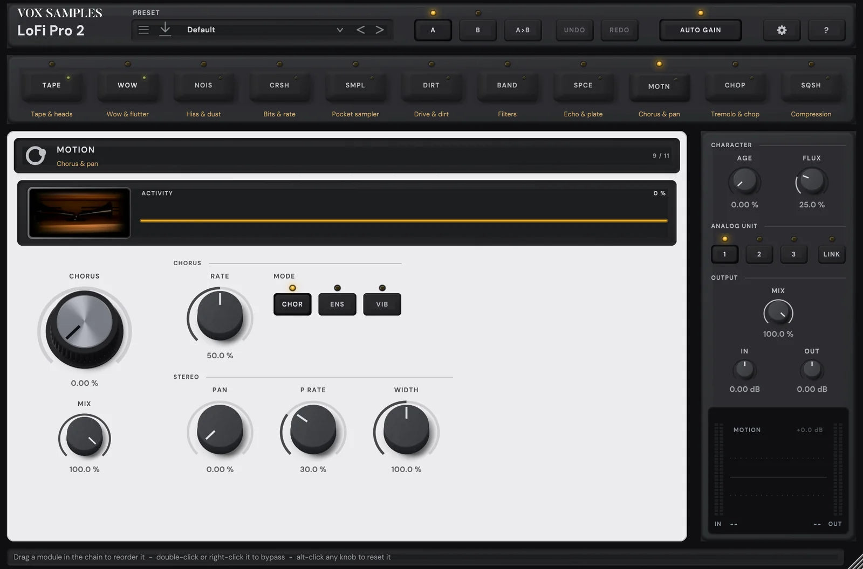
Task: Click the stereo WIDTH knob
Action: [406, 429]
